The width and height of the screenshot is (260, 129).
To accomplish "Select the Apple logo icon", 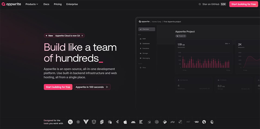I will [x=125, y=122].
